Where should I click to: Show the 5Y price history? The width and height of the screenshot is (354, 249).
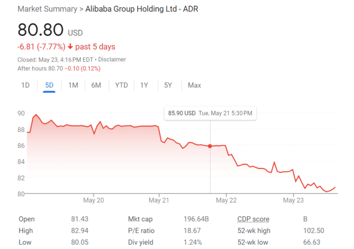coord(168,85)
